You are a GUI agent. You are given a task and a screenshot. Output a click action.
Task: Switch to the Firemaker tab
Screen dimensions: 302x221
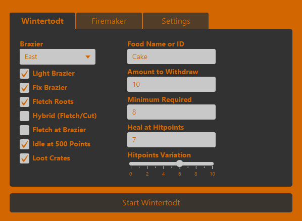(x=109, y=21)
